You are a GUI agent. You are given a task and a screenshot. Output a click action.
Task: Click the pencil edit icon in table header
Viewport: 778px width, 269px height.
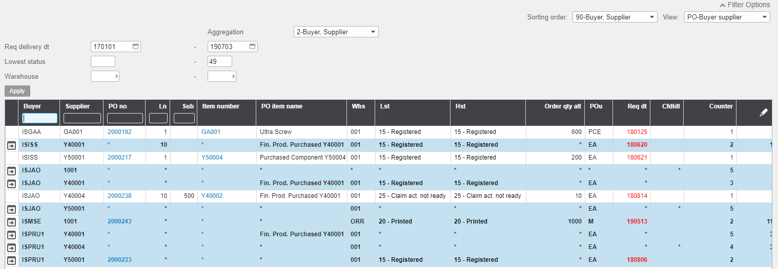click(x=763, y=113)
